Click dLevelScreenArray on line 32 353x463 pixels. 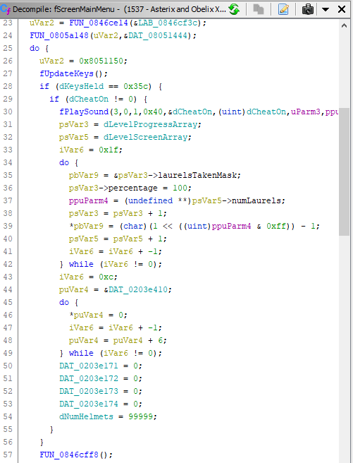pos(145,137)
